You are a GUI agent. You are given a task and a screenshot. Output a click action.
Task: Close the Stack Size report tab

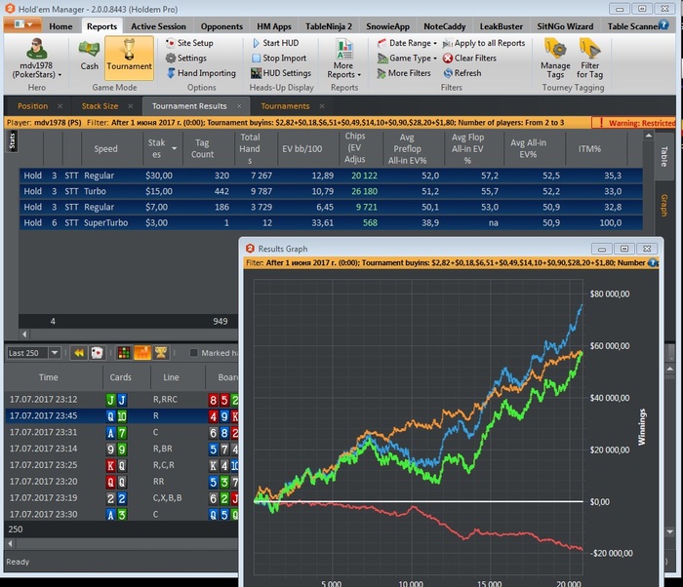130,106
